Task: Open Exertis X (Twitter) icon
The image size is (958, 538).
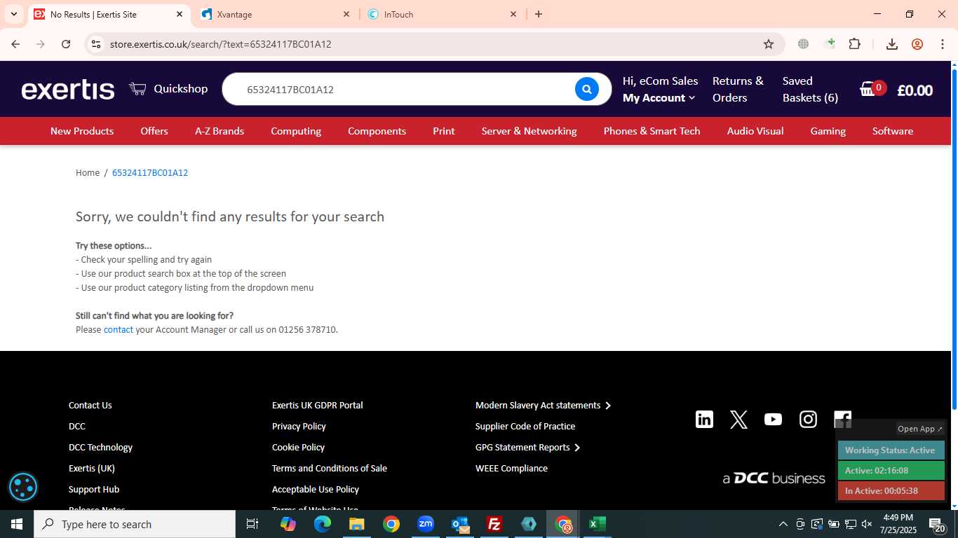Action: click(738, 419)
